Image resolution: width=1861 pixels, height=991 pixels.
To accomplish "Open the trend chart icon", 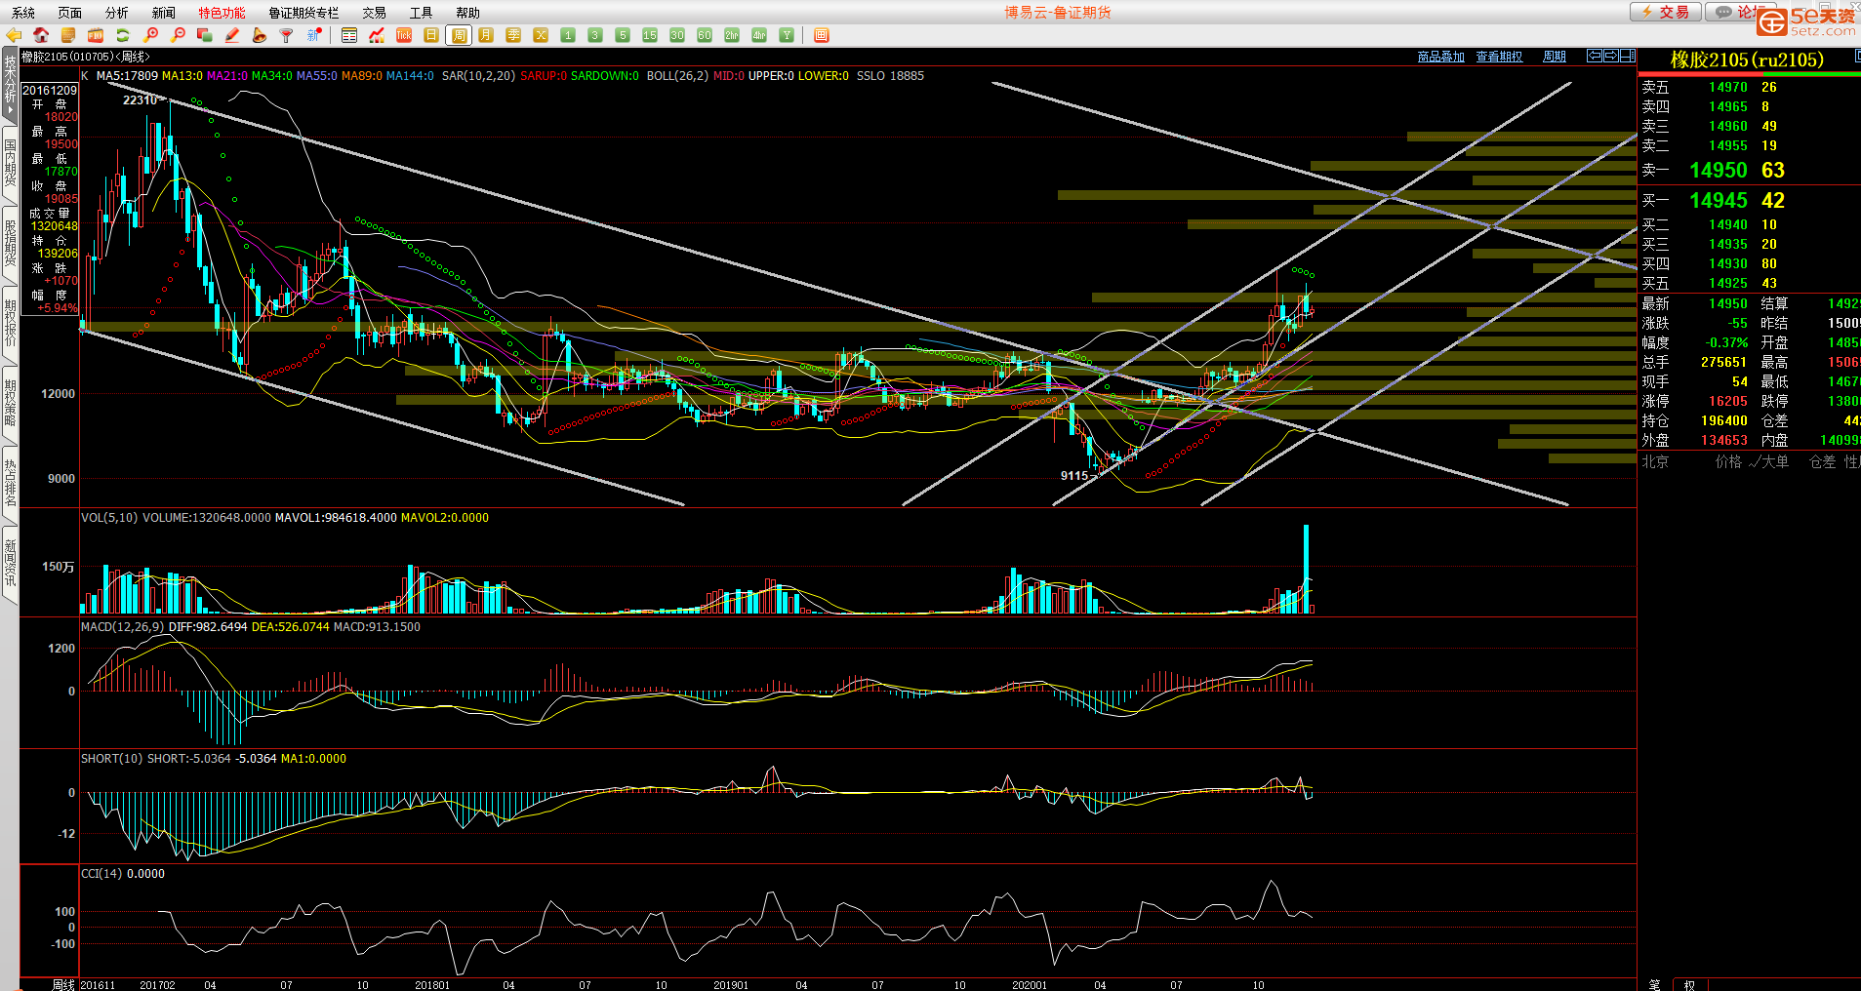I will coord(377,35).
